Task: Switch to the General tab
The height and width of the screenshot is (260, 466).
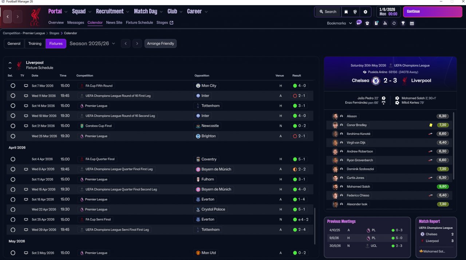Action: (14, 44)
